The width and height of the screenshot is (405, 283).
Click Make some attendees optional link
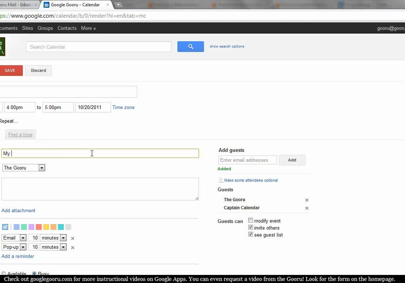point(251,180)
